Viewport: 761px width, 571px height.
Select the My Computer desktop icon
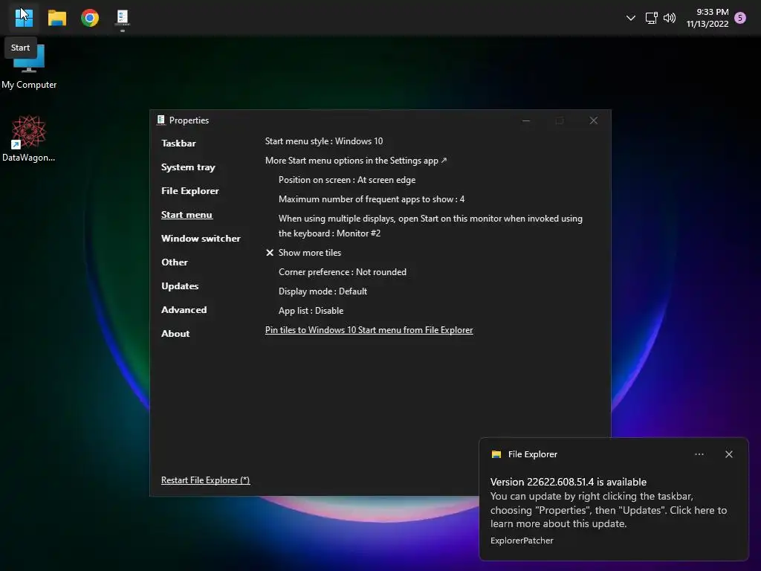[x=29, y=67]
